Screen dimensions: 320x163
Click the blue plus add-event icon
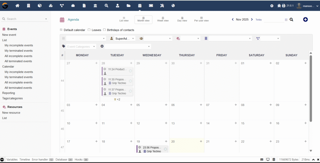click(305, 19)
